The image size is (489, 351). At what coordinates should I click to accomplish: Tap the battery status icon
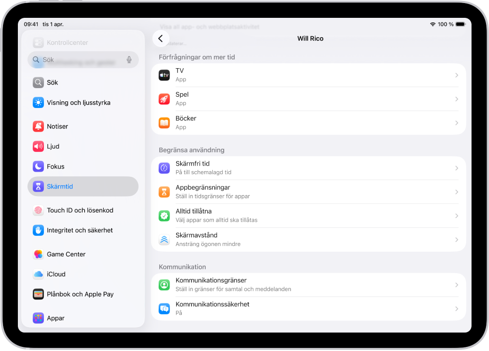(460, 24)
